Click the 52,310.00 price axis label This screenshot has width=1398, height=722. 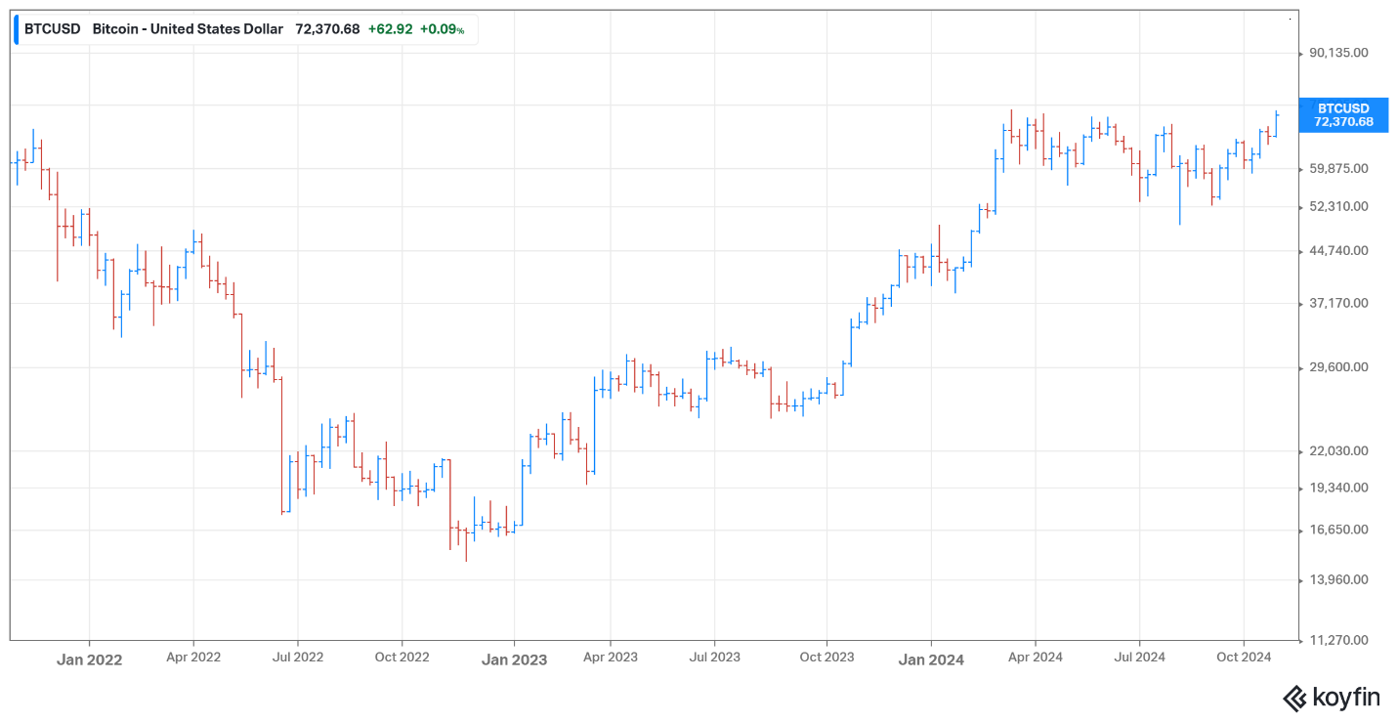click(x=1339, y=207)
